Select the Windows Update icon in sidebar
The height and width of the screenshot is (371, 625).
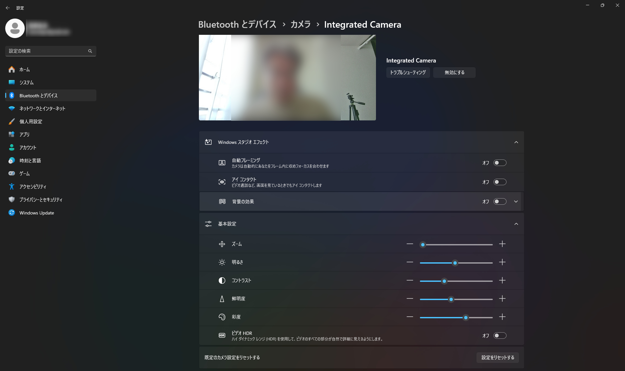(11, 213)
